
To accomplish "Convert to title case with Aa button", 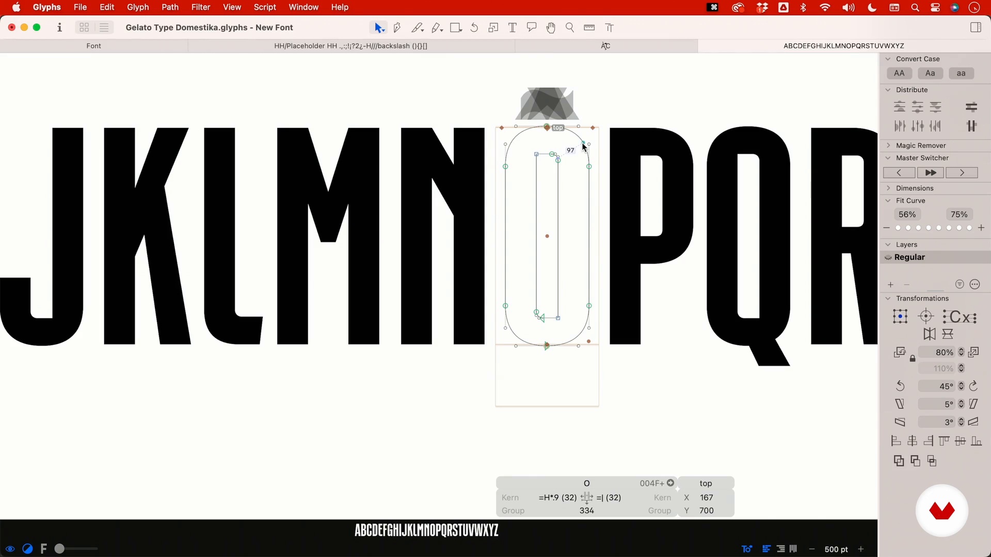I will click(x=930, y=74).
